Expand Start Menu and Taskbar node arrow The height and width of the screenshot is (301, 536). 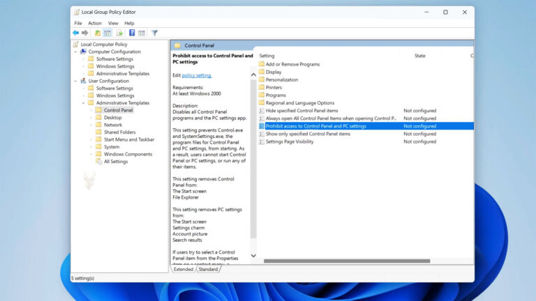[x=91, y=139]
